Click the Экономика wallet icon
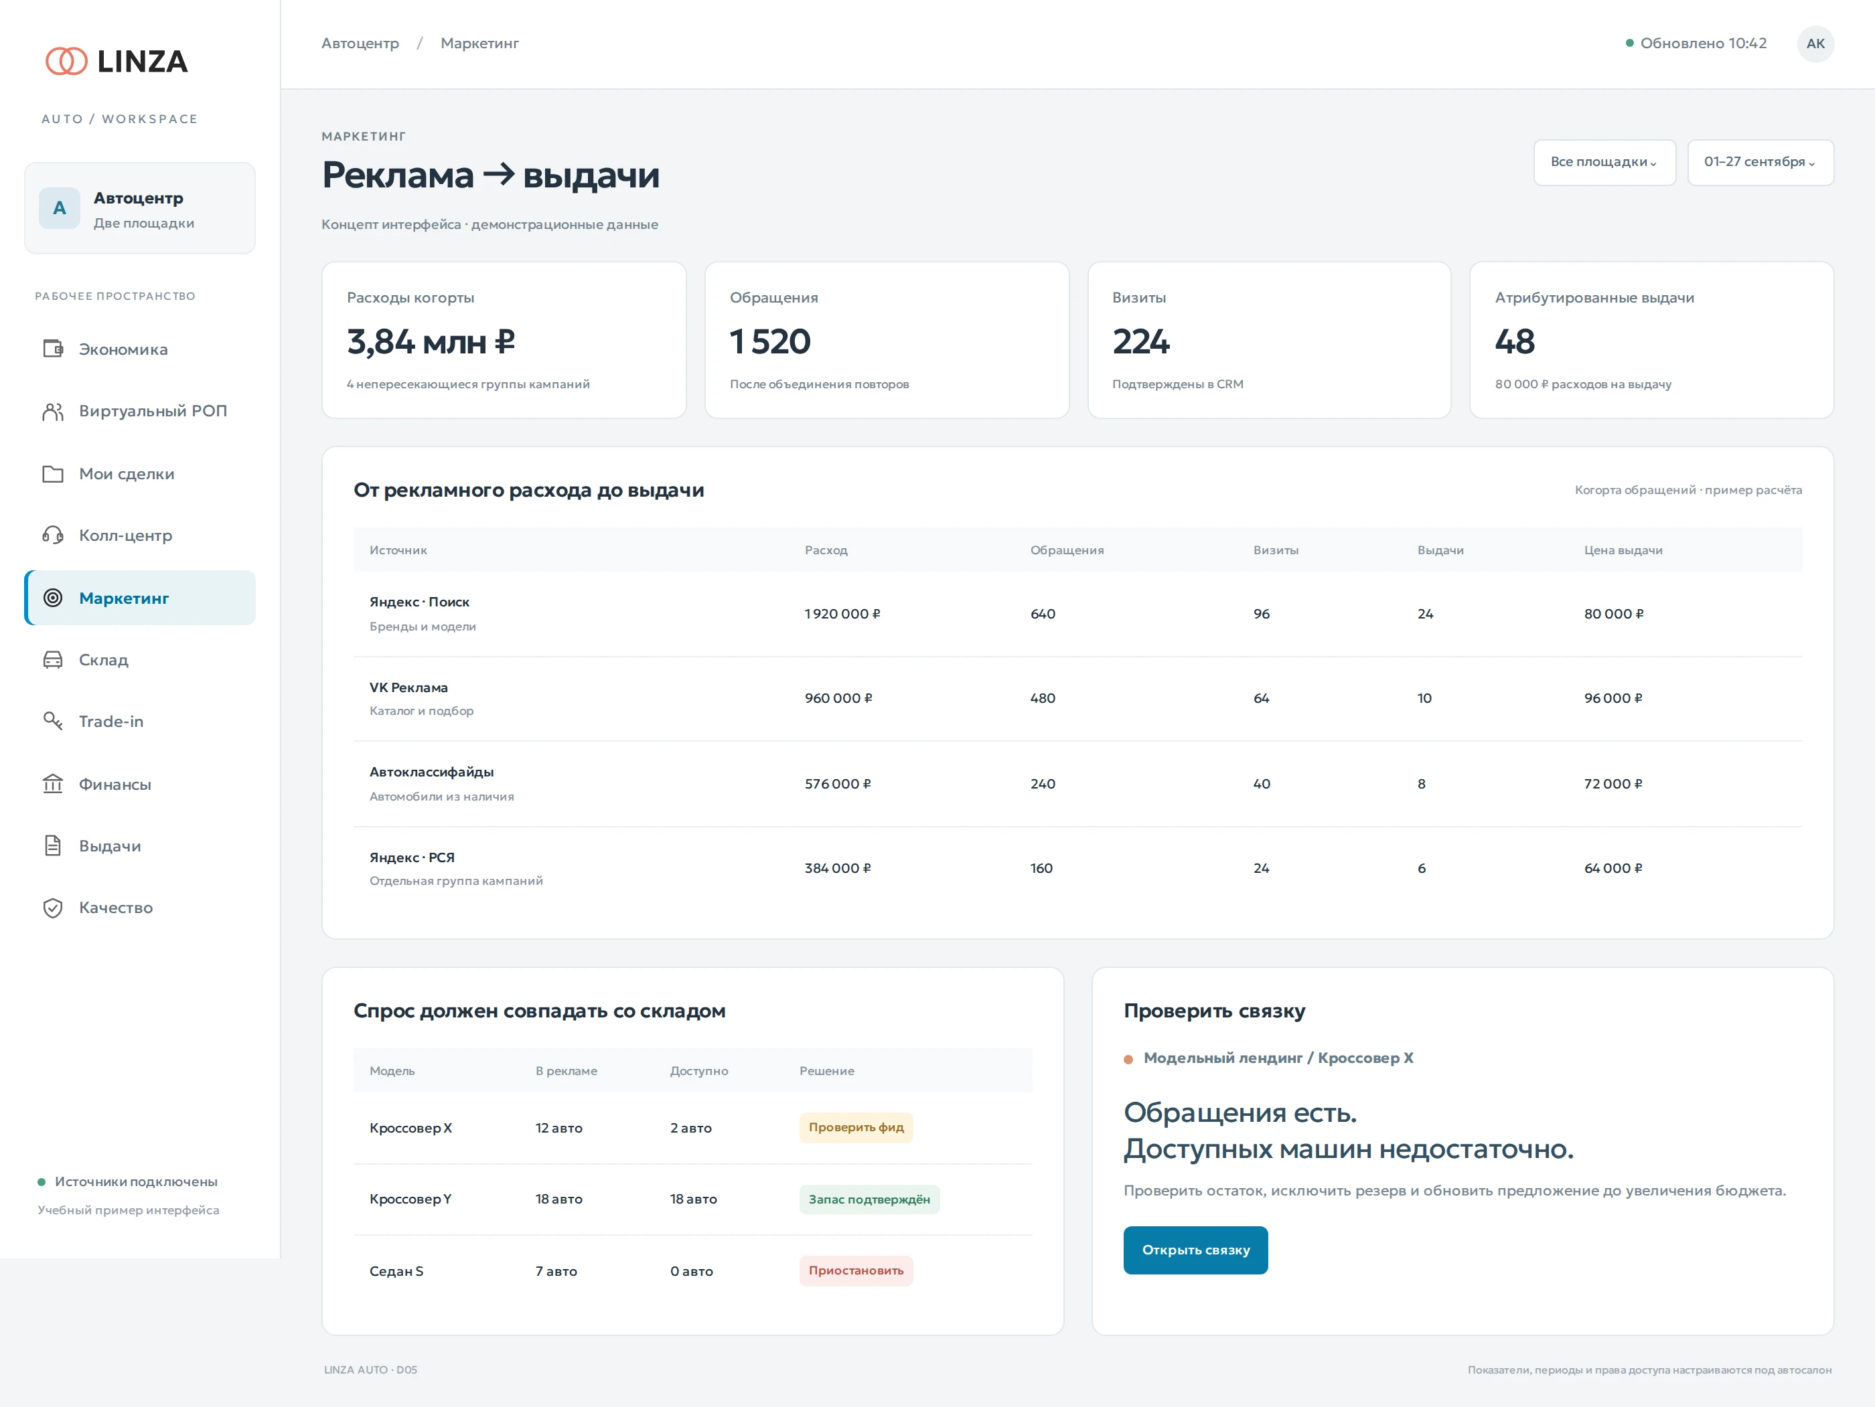The height and width of the screenshot is (1407, 1875). point(52,349)
